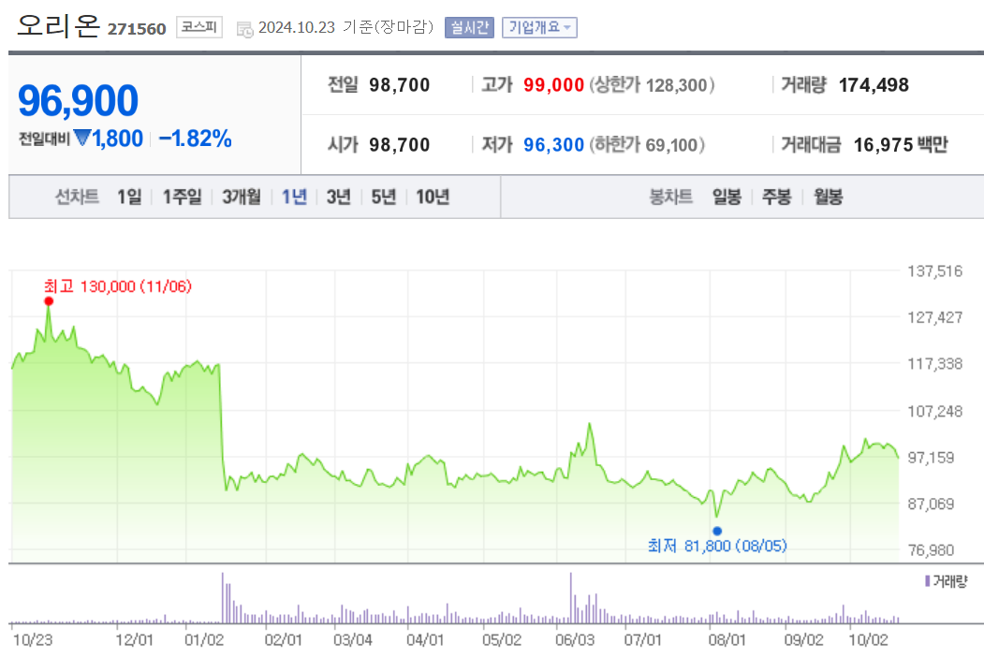This screenshot has width=984, height=658.
Task: Click the current price 96,900
Action: [78, 100]
